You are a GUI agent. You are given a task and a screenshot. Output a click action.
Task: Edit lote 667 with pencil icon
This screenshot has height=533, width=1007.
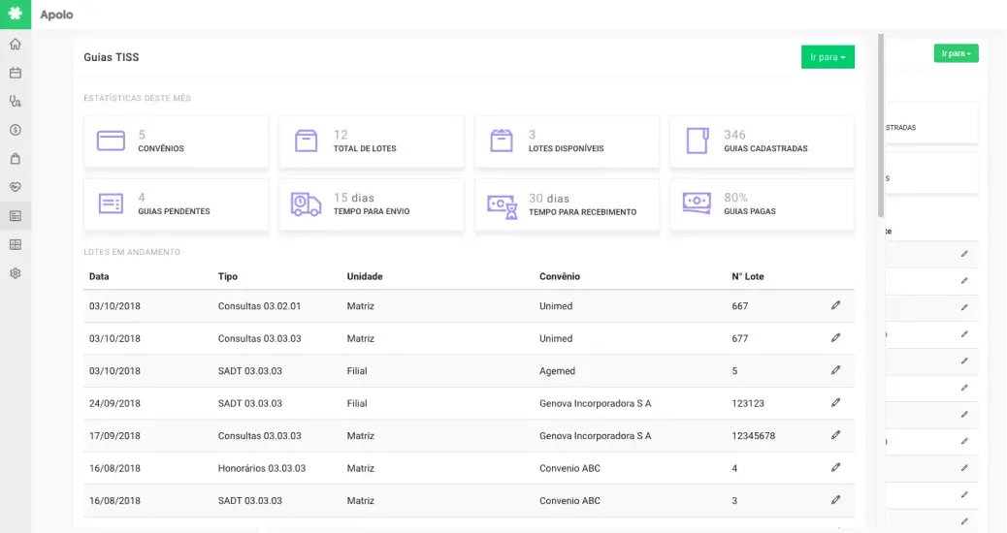click(x=835, y=305)
